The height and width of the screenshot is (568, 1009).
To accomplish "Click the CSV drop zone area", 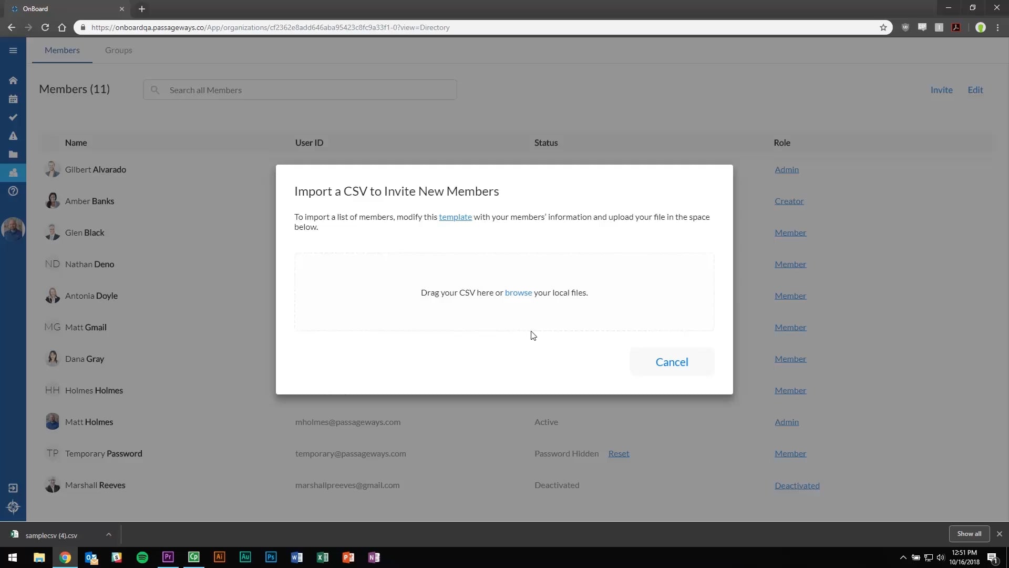I will pyautogui.click(x=504, y=292).
